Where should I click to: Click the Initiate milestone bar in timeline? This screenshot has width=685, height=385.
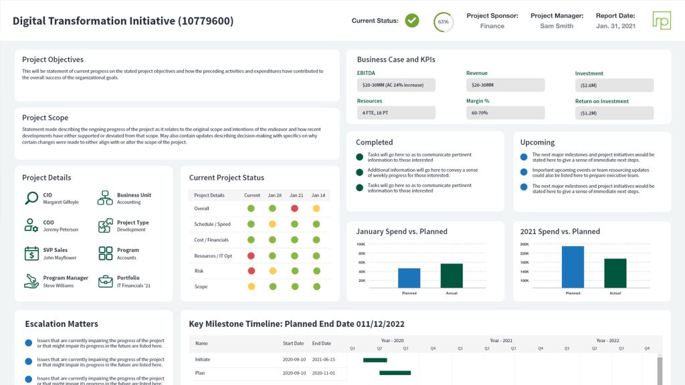[x=375, y=360]
